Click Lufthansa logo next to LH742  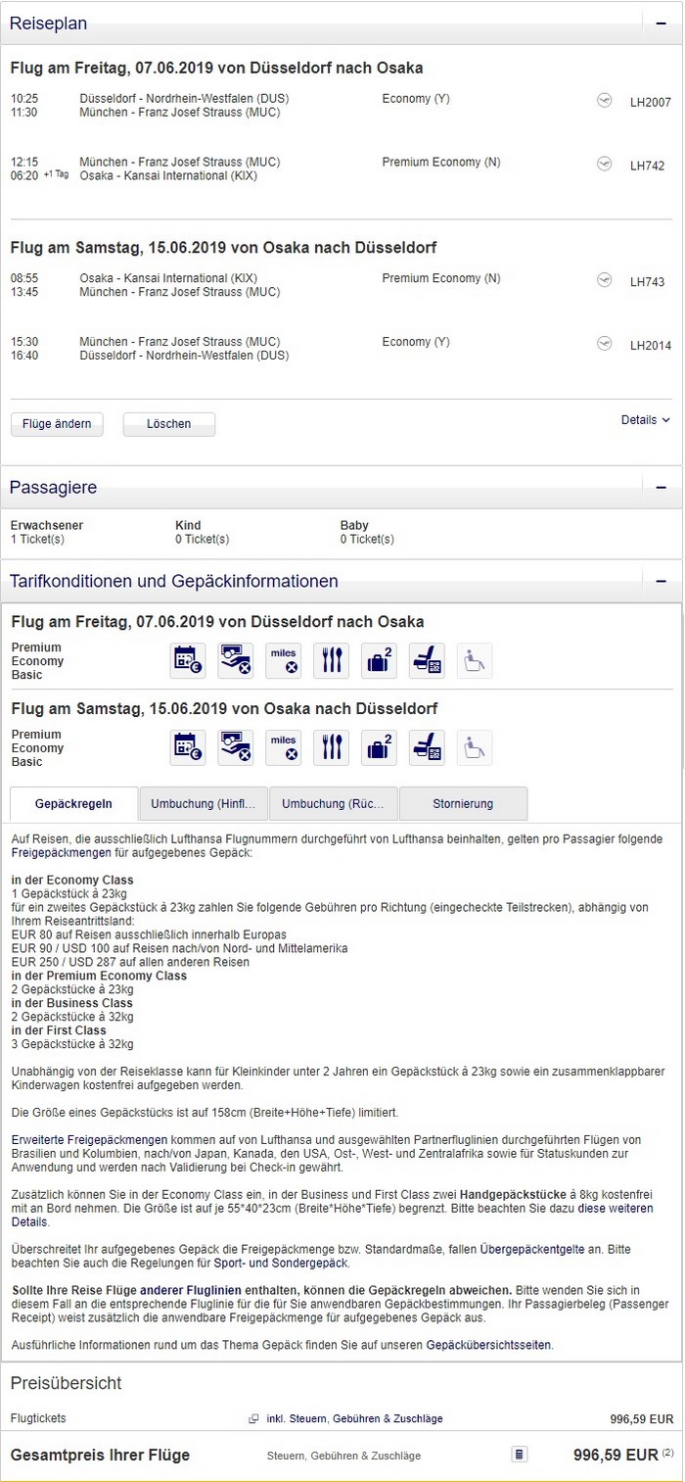click(x=605, y=165)
